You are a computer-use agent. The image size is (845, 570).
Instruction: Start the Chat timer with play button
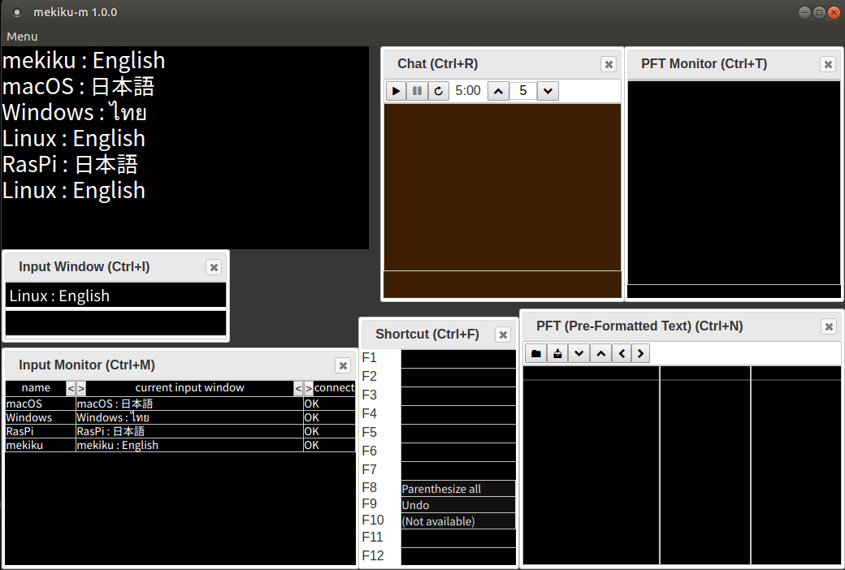(396, 91)
